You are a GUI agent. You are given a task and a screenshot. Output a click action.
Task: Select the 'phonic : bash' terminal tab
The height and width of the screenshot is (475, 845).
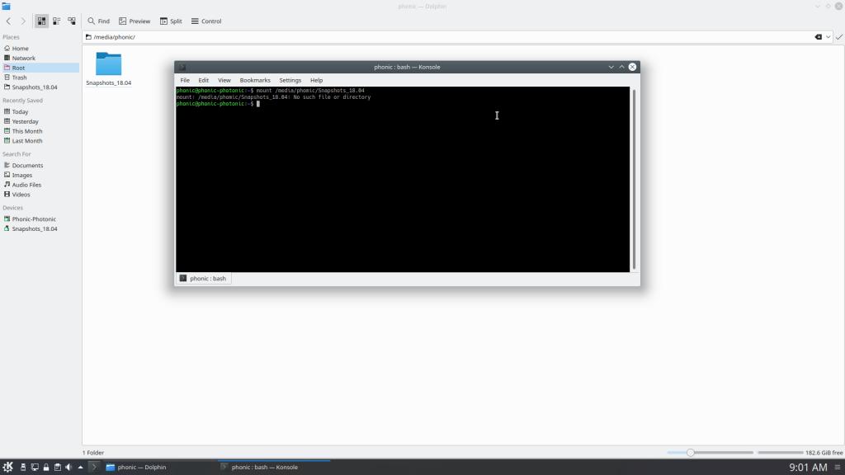203,279
